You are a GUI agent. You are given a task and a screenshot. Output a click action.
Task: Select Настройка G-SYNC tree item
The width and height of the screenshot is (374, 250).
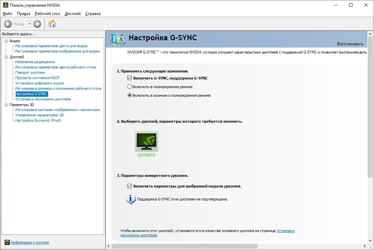click(x=32, y=94)
